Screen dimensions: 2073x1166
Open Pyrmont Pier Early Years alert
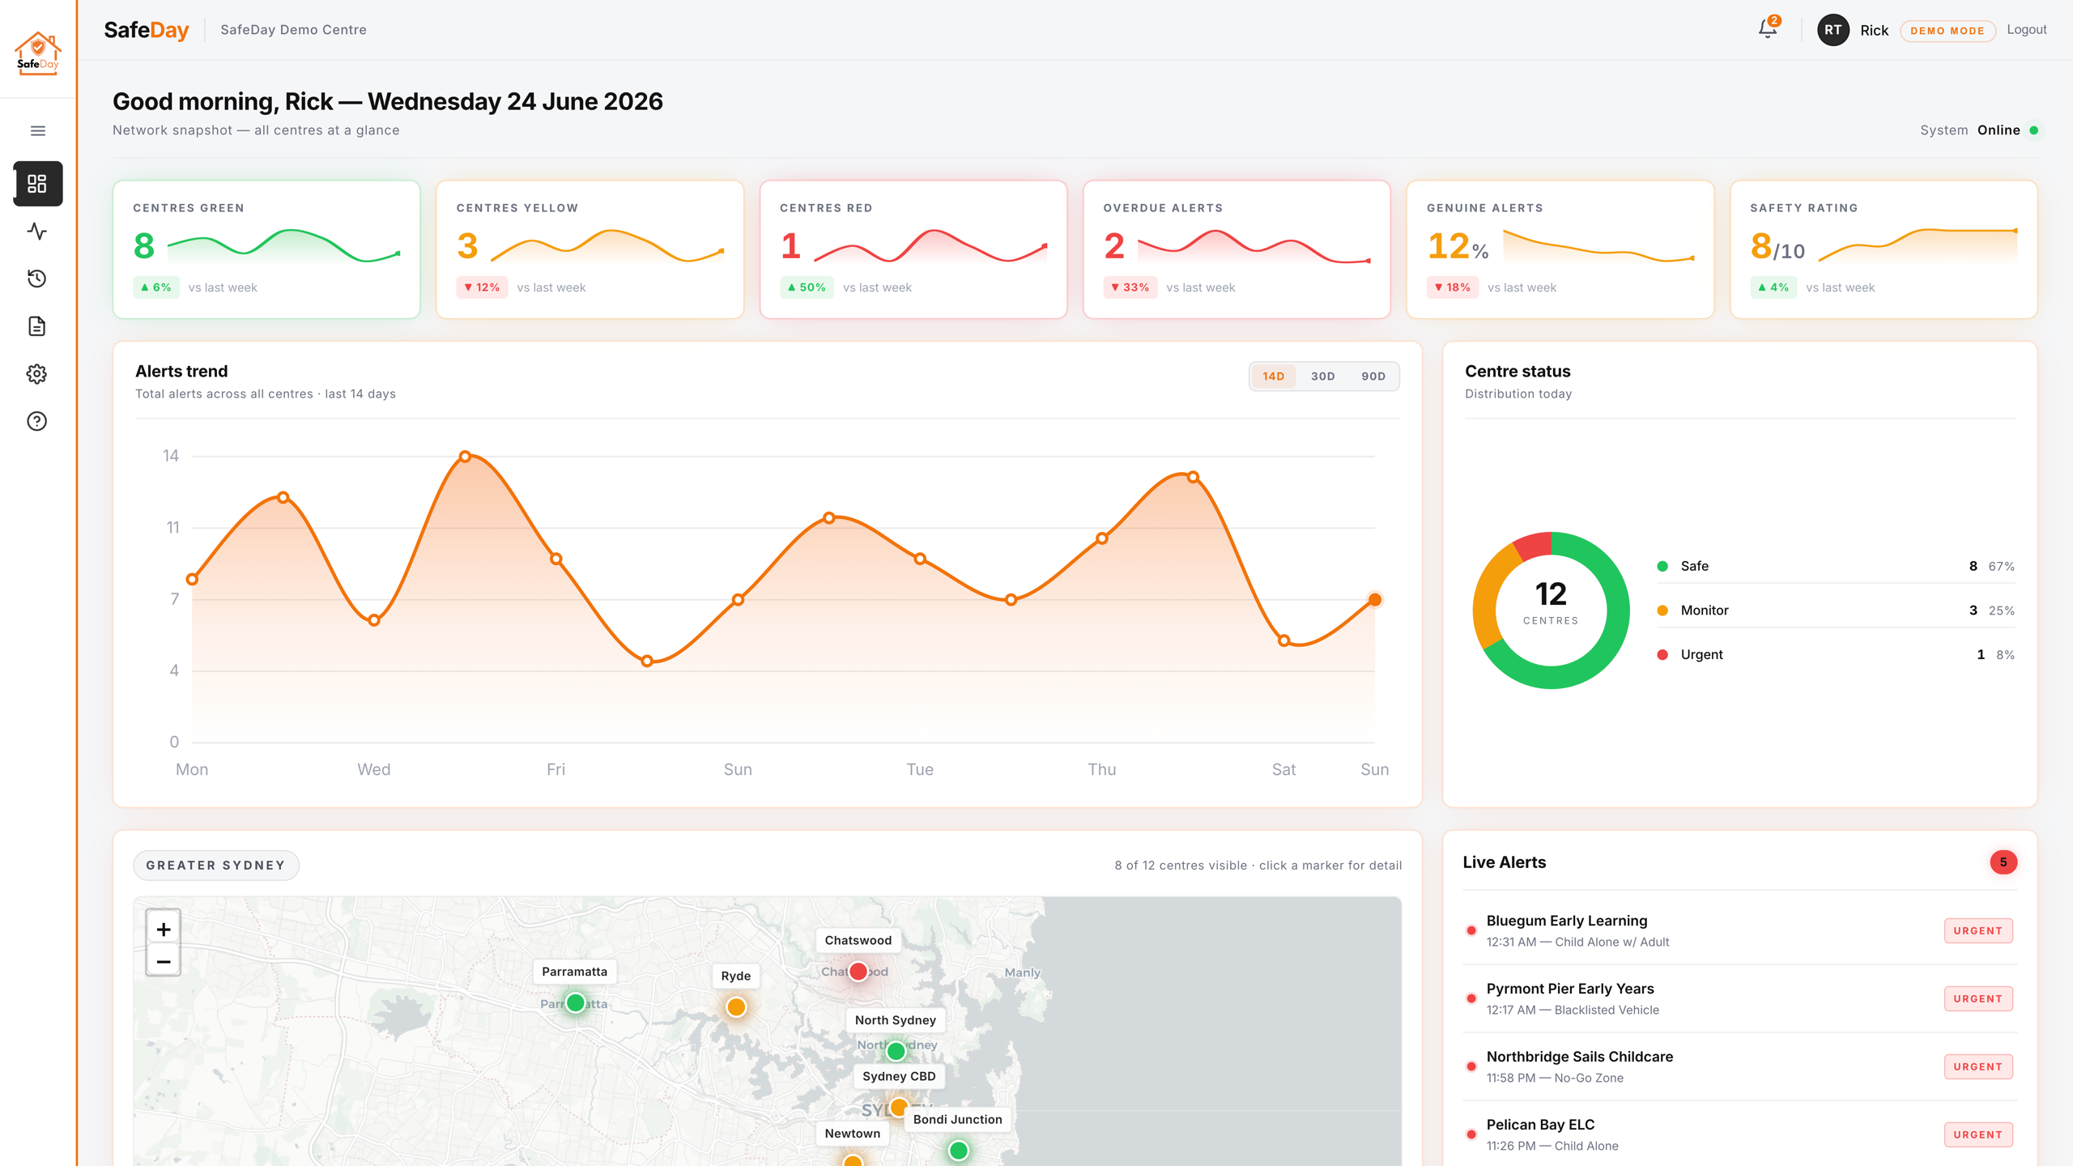pyautogui.click(x=1739, y=998)
